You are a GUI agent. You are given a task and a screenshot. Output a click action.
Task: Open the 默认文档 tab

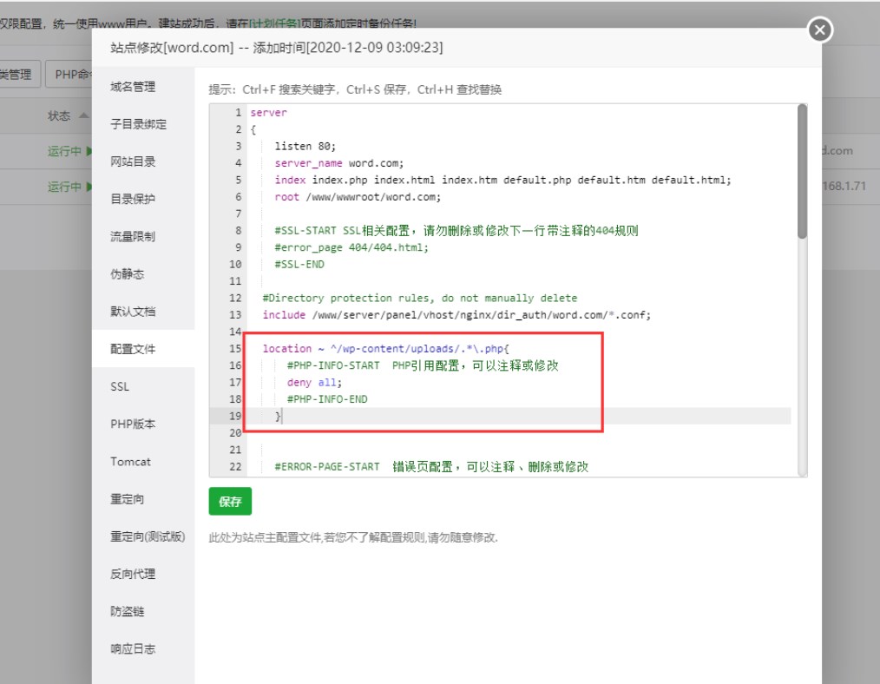(x=133, y=312)
